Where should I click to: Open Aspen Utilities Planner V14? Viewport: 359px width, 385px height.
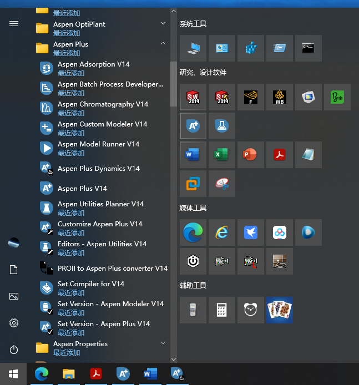click(x=102, y=208)
